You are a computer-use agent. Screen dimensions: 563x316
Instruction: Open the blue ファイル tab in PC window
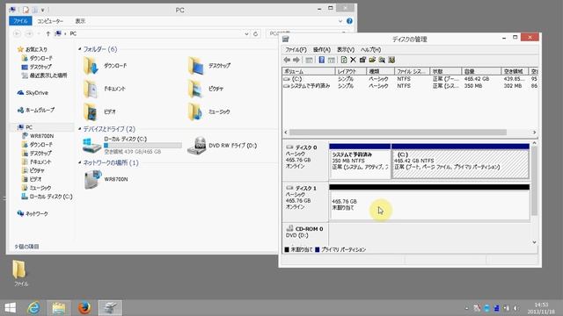[x=20, y=21]
